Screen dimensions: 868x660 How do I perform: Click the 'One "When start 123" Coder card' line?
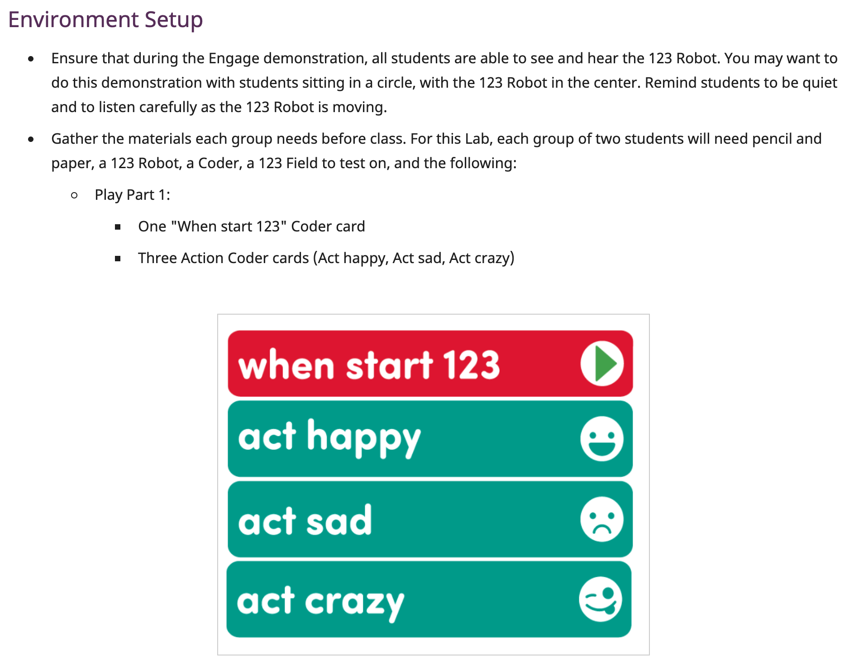pyautogui.click(x=251, y=226)
